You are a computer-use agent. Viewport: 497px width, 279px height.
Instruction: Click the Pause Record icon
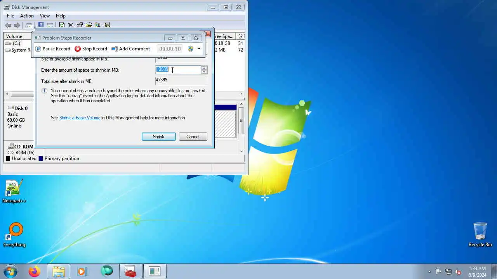(x=38, y=49)
